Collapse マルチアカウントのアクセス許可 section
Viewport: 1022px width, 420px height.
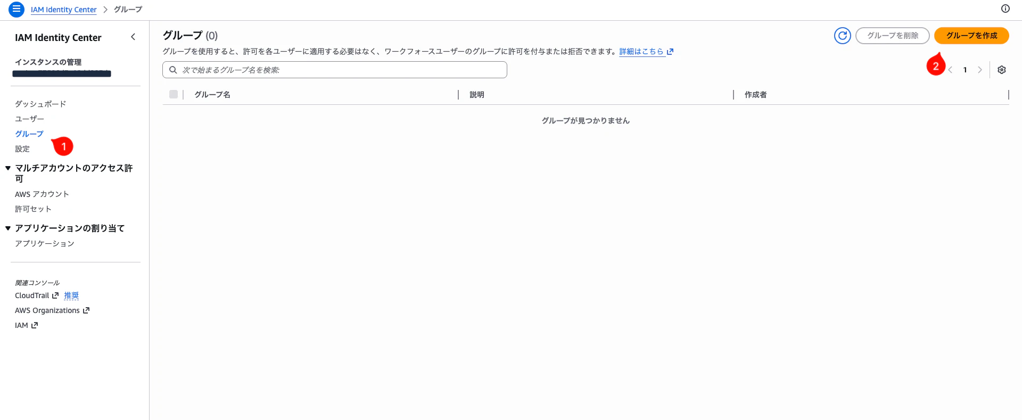8,168
